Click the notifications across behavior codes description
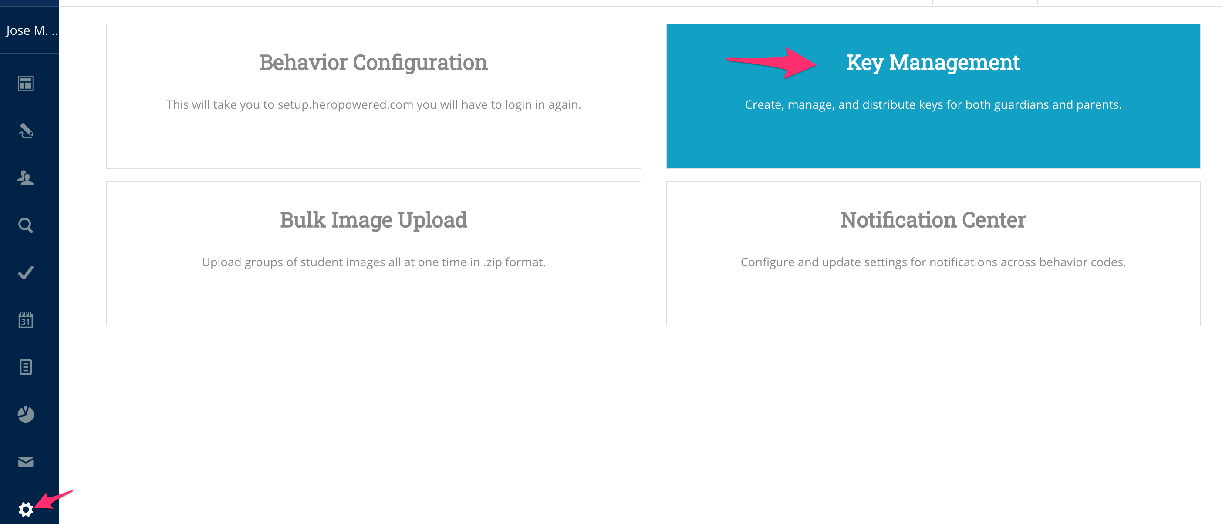Viewport: 1222px width, 524px height. [x=933, y=262]
